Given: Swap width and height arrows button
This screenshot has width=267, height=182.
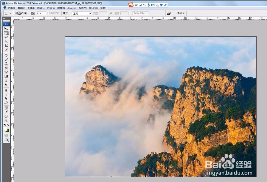Looking at the screenshot, I should click(111, 13).
